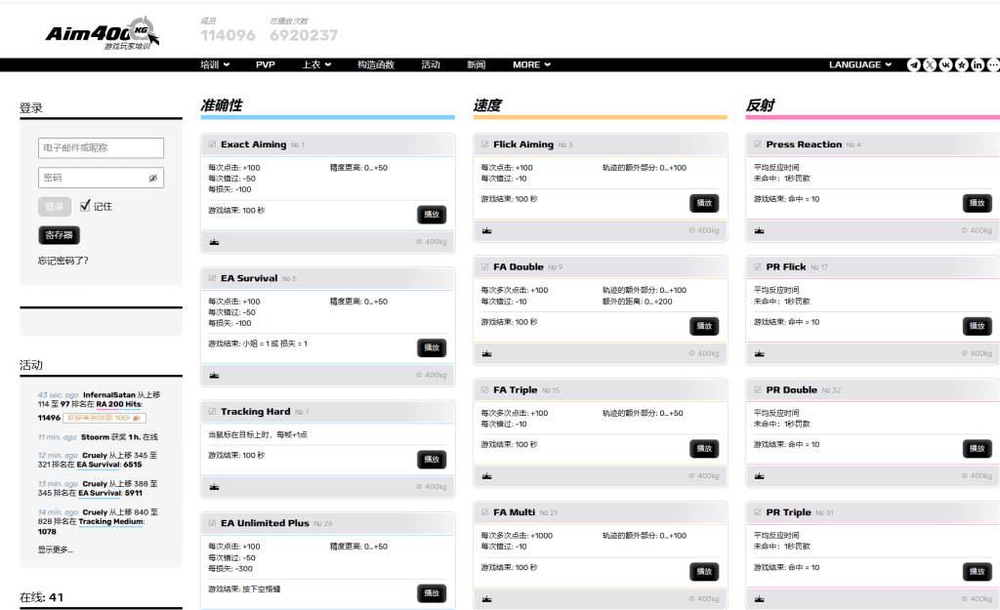Click the LinkedIn share icon

coord(978,64)
